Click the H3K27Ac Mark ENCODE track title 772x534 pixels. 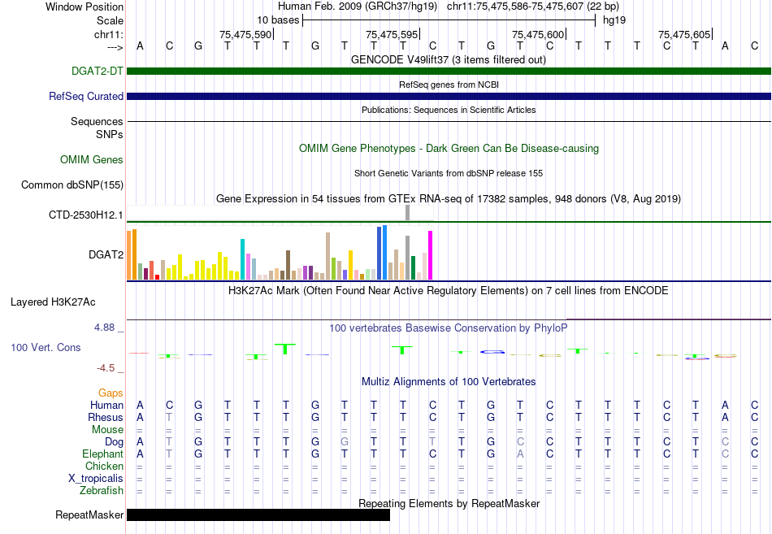448,290
